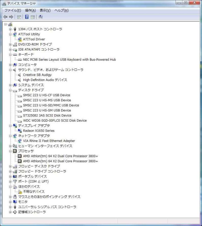
Task: Select the Creative SB Audigy speaker icon
Action: pos(20,75)
